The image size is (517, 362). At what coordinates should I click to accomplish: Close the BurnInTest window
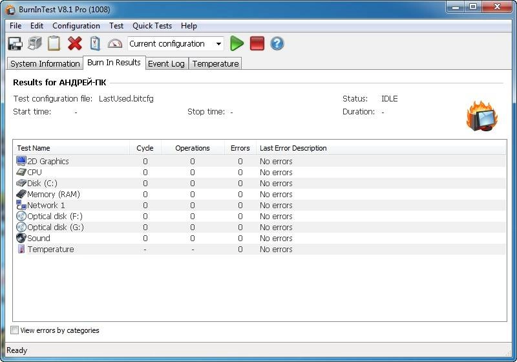click(x=497, y=6)
